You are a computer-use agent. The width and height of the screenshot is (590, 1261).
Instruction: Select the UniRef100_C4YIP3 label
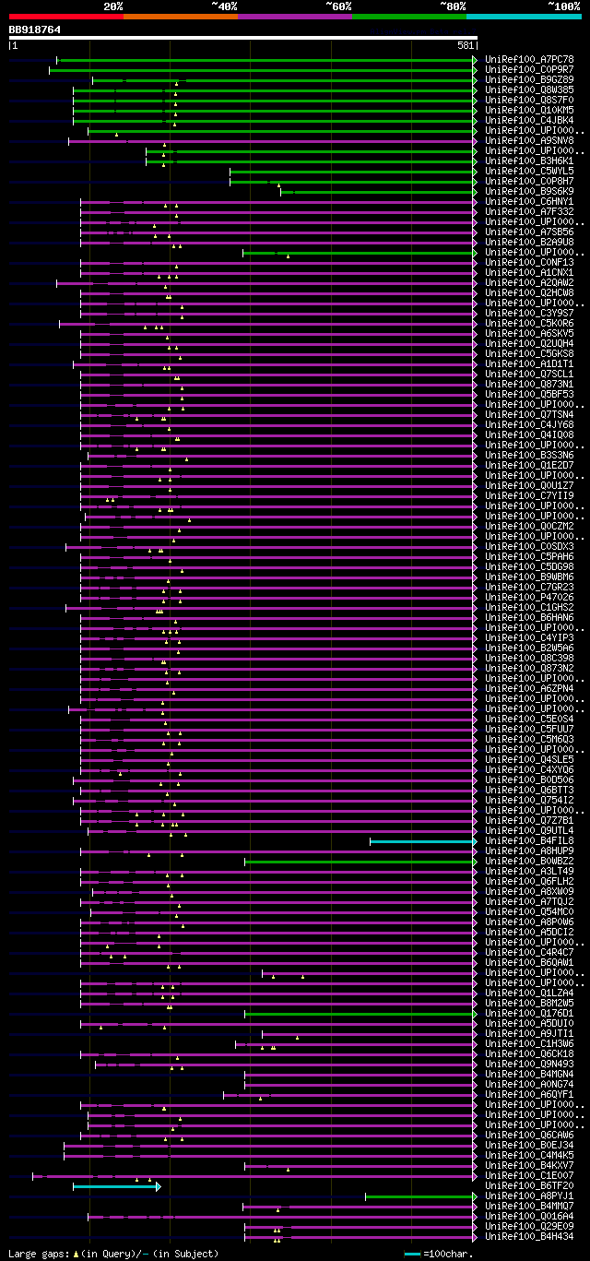pyautogui.click(x=529, y=637)
